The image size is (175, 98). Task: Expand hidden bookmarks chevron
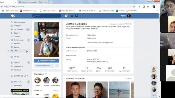tap(158, 11)
